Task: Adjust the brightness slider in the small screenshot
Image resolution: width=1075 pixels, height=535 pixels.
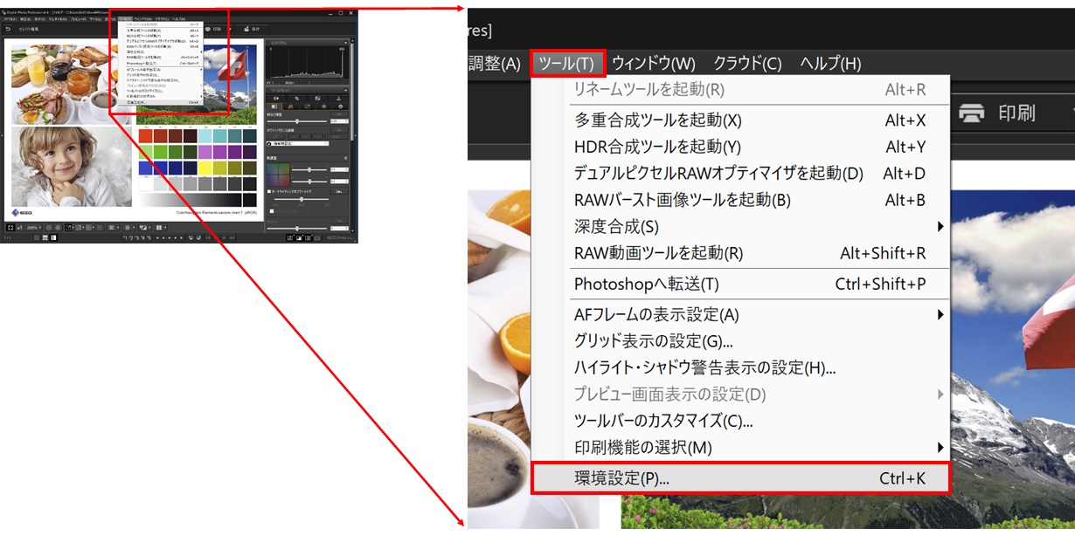Action: click(x=296, y=121)
